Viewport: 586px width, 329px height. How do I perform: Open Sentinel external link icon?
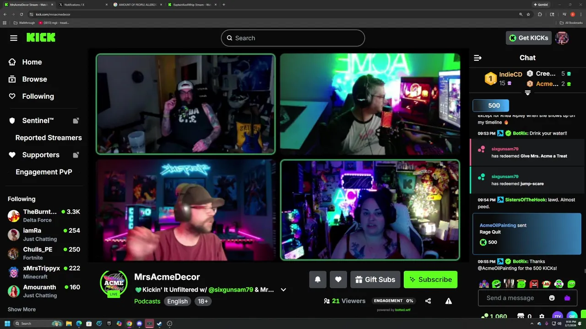point(76,121)
